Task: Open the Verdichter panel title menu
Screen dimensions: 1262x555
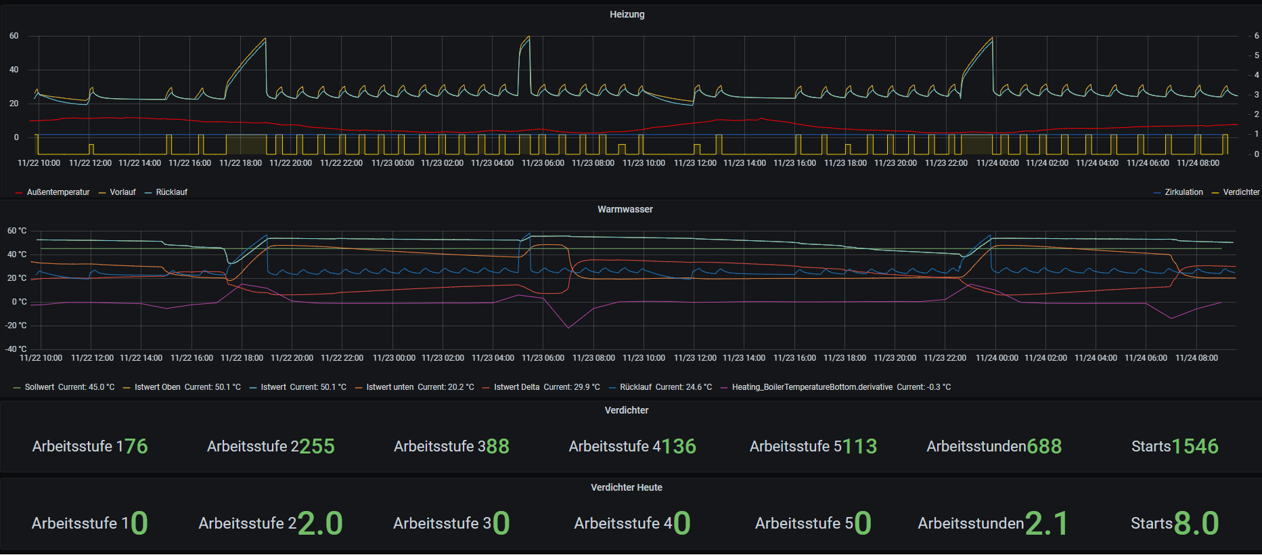Action: 627,410
